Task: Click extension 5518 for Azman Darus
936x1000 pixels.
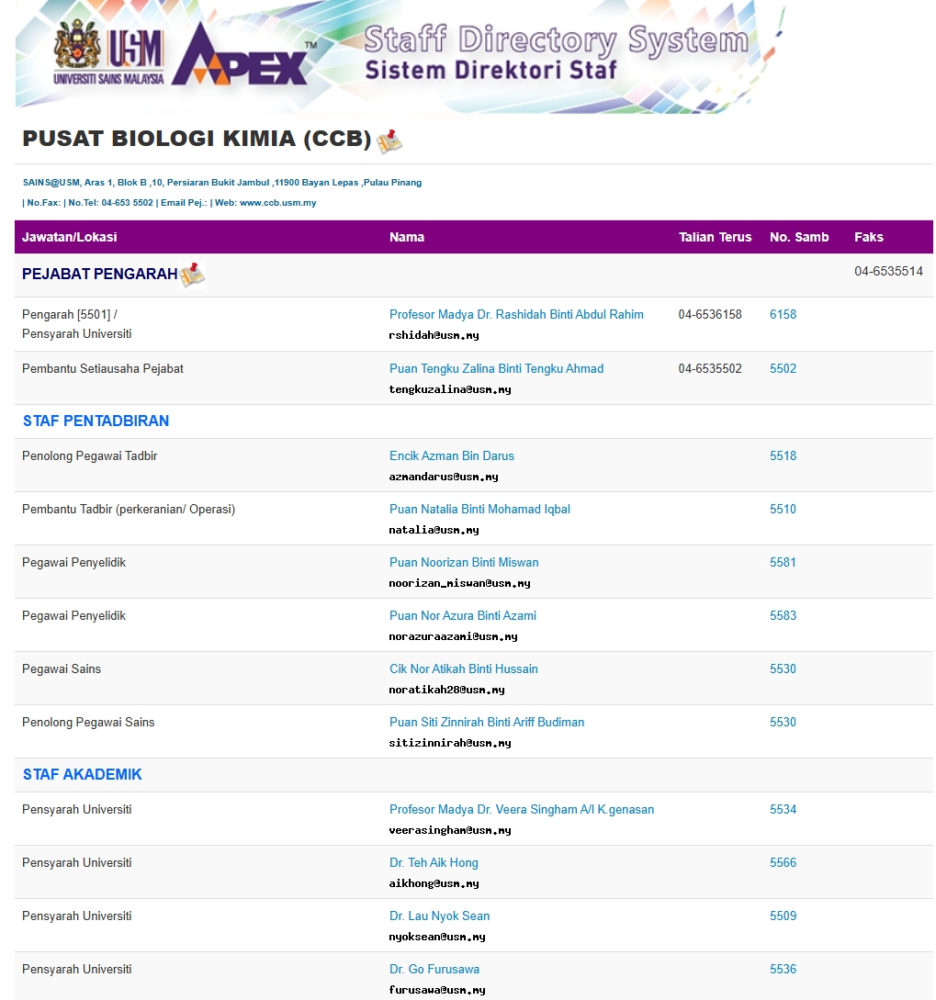Action: point(783,456)
